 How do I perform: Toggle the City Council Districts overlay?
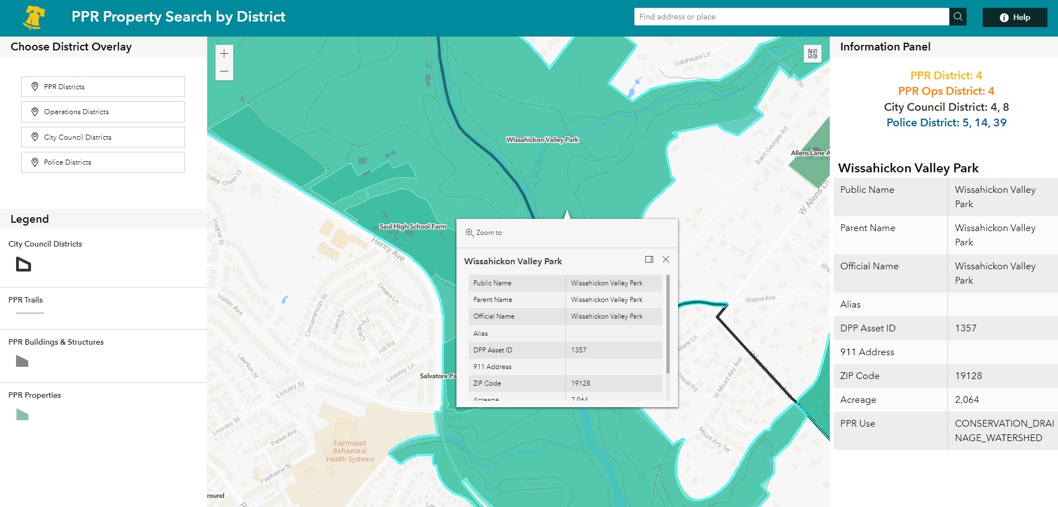point(103,137)
